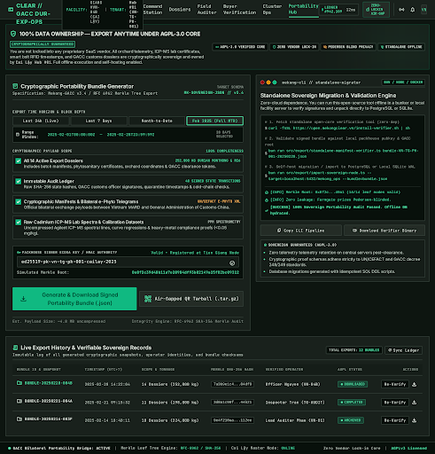This screenshot has height=454, width=435.
Task: Select the Portability Hub tab
Action: [x=303, y=9]
